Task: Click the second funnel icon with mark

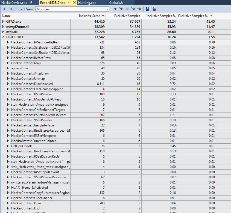Action: (121, 9)
